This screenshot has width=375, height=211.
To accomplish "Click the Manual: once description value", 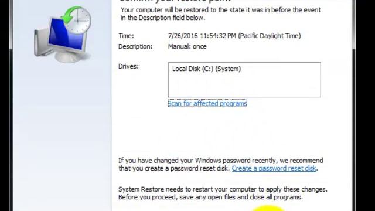I will tap(187, 47).
